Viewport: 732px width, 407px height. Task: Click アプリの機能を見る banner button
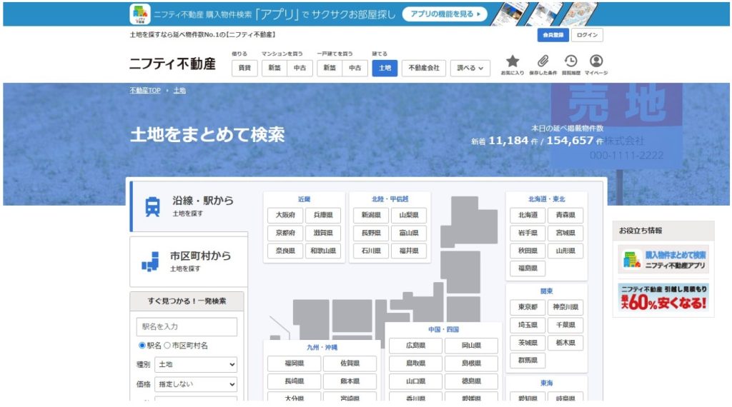[445, 14]
